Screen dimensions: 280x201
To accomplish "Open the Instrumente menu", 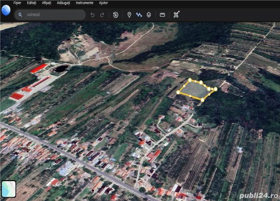I will 85,3.
